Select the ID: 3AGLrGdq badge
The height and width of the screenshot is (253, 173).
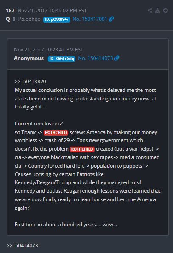[x=61, y=59]
